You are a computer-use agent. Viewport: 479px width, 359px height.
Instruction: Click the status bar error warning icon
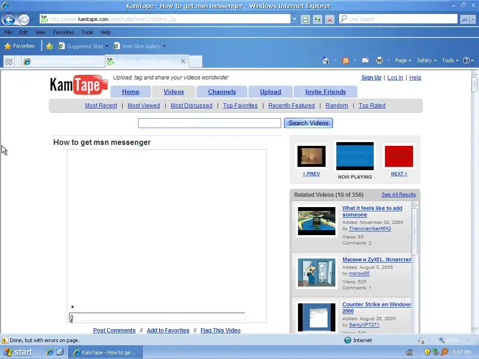coord(5,340)
